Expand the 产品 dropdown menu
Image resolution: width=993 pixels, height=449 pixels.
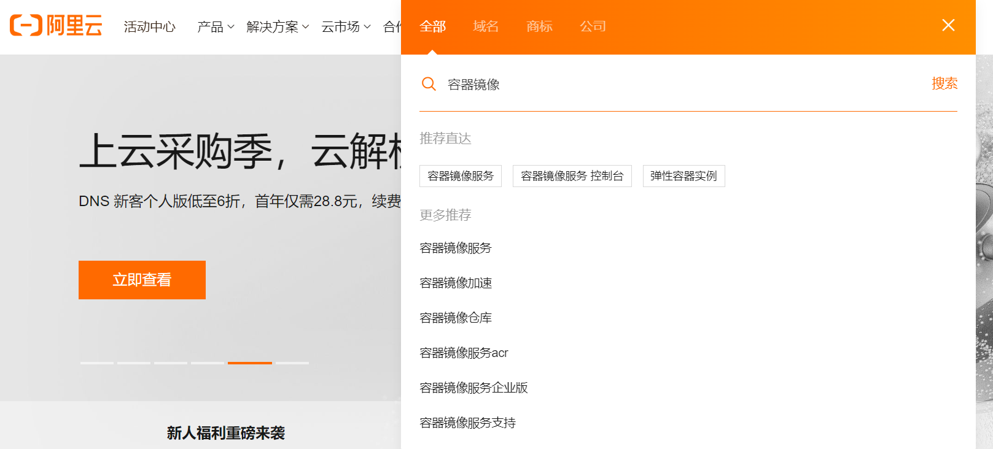[x=216, y=27]
